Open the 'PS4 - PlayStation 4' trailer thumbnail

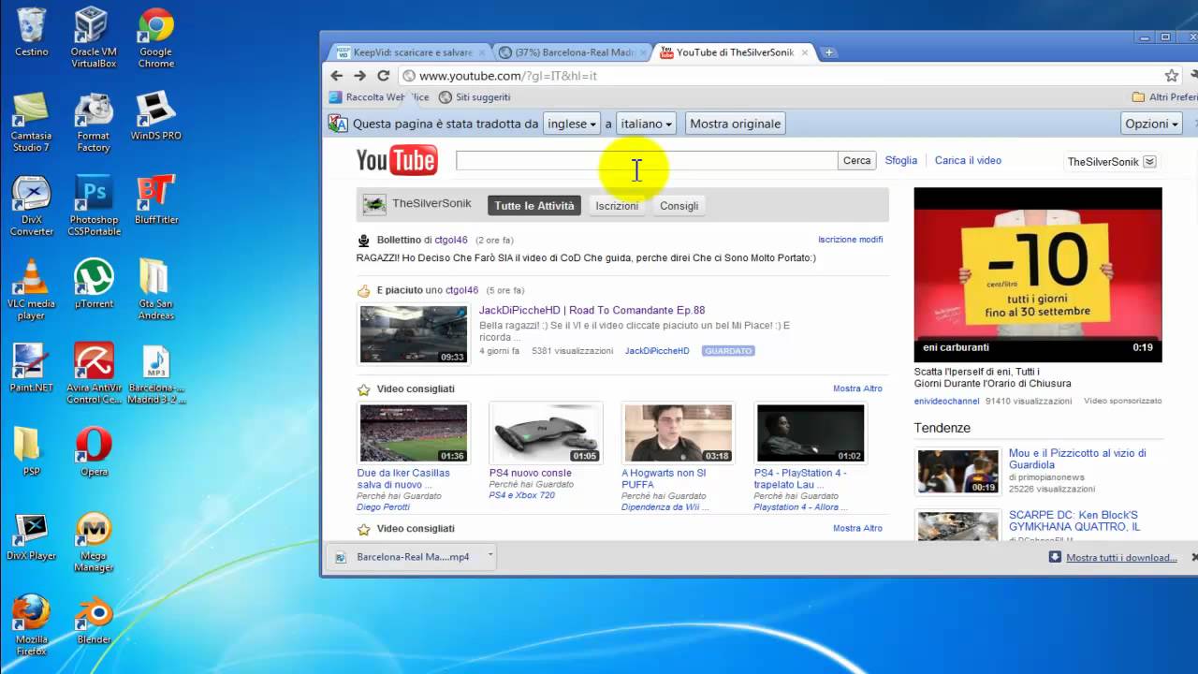click(x=811, y=433)
